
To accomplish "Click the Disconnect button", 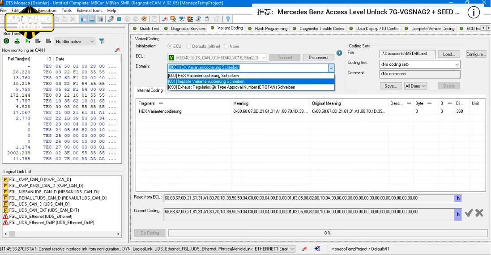I will [x=319, y=58].
